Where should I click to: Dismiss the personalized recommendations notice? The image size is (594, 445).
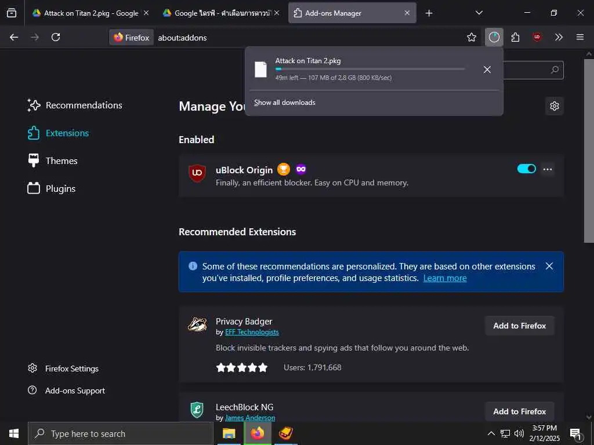coord(549,266)
